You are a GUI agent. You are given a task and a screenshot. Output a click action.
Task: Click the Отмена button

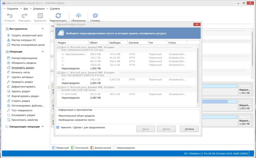189,129
